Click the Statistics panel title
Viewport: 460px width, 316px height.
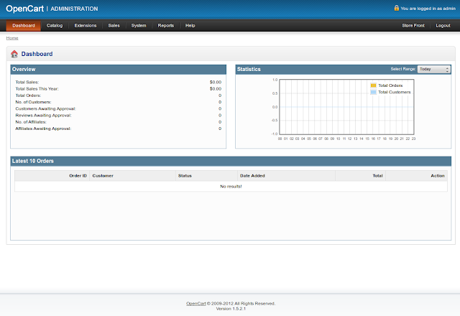(249, 69)
